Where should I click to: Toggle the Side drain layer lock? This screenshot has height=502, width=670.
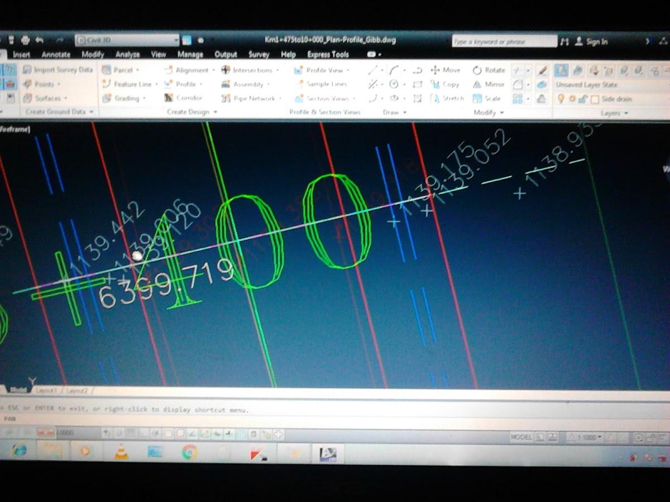[582, 99]
